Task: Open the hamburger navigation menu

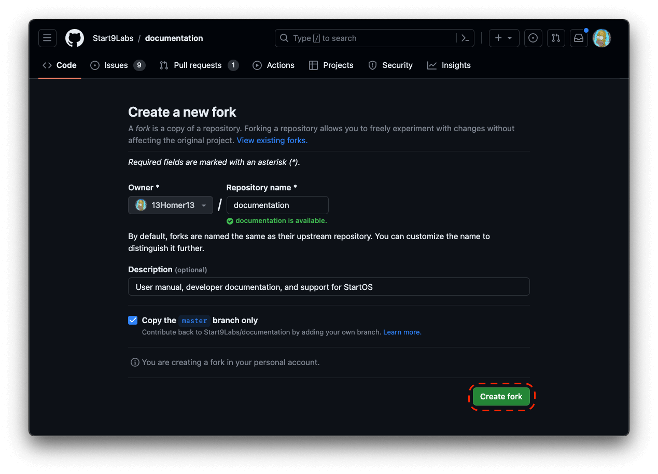Action: pyautogui.click(x=47, y=38)
